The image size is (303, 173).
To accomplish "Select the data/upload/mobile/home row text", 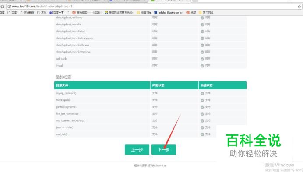I will click(x=72, y=45).
